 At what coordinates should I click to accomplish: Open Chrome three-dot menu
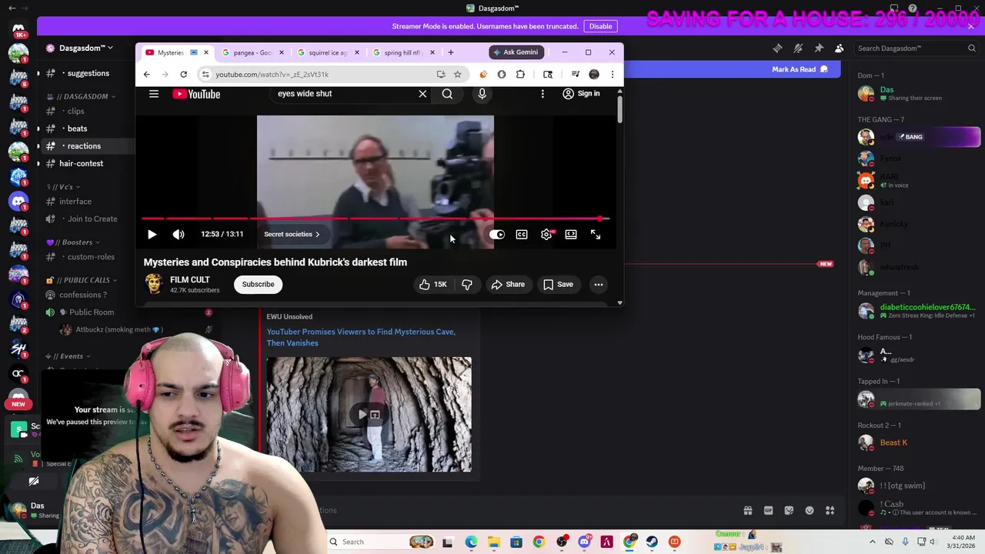613,75
